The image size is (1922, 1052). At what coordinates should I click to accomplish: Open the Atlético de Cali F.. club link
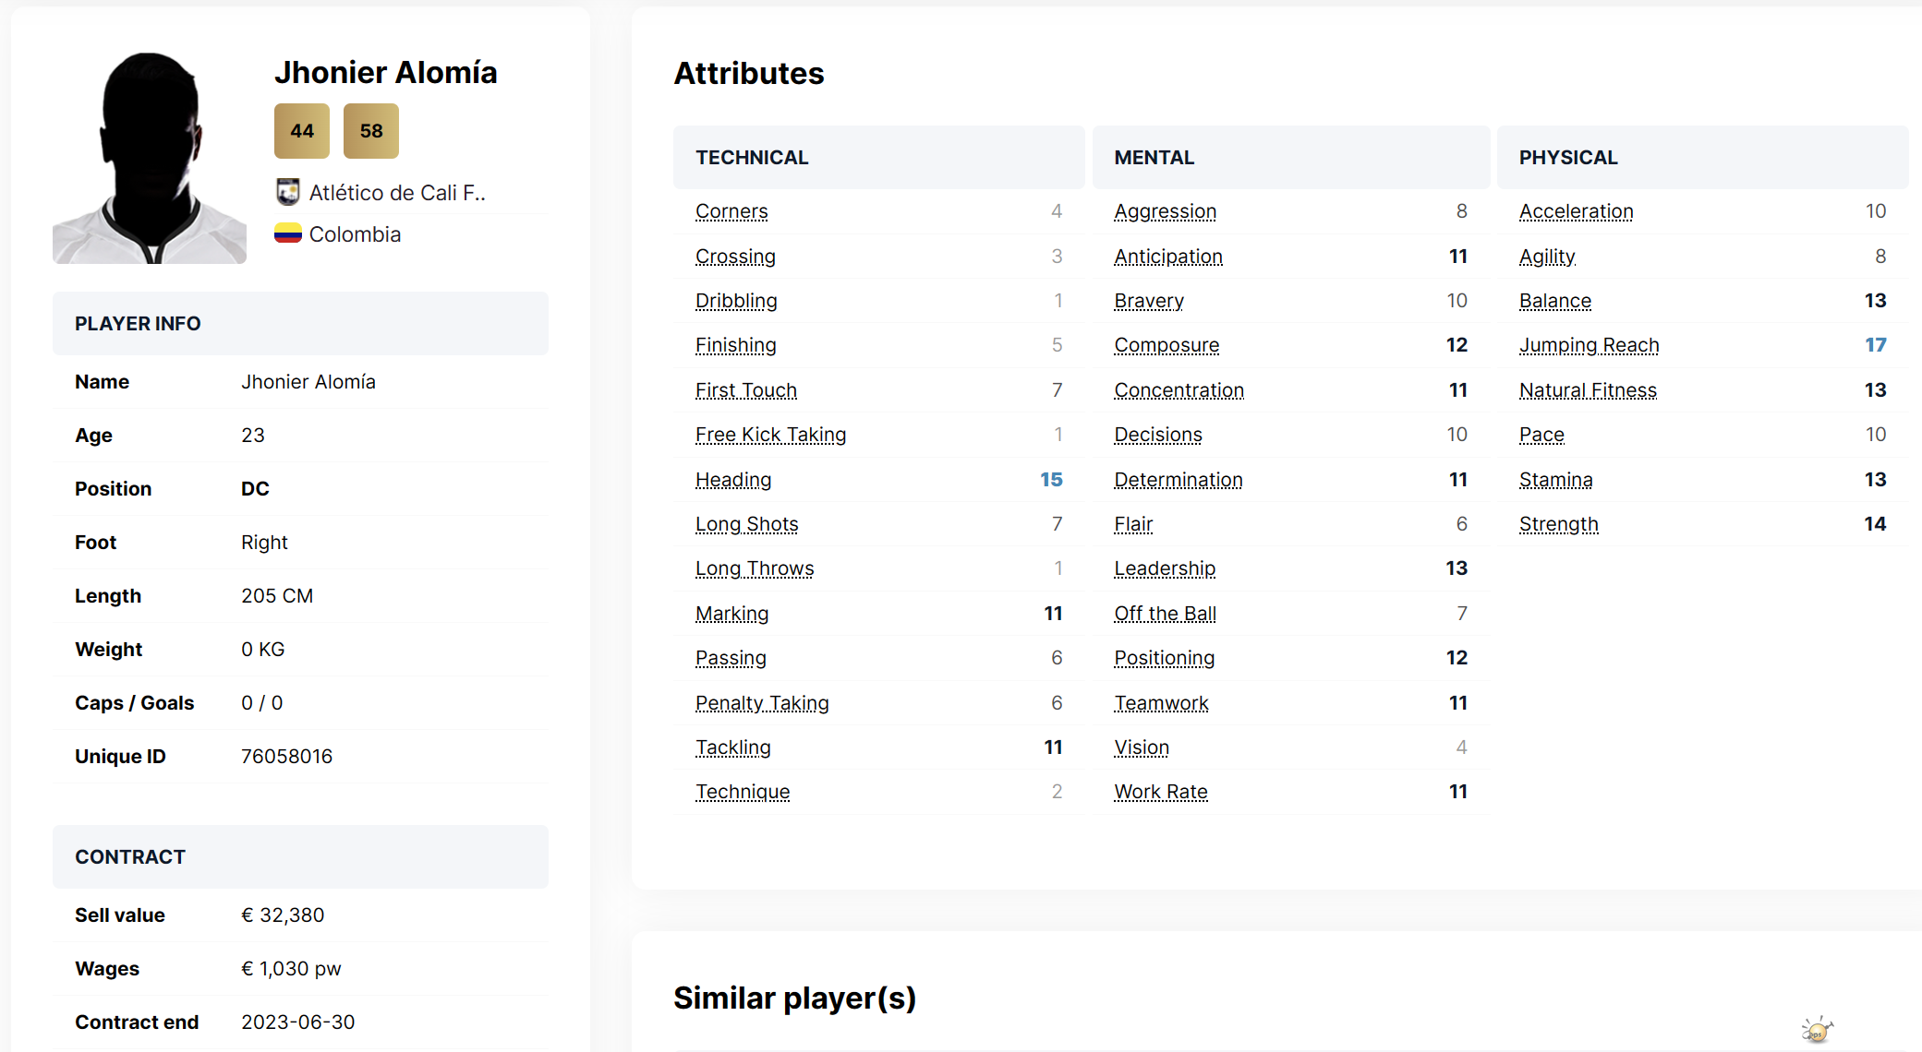(x=397, y=193)
